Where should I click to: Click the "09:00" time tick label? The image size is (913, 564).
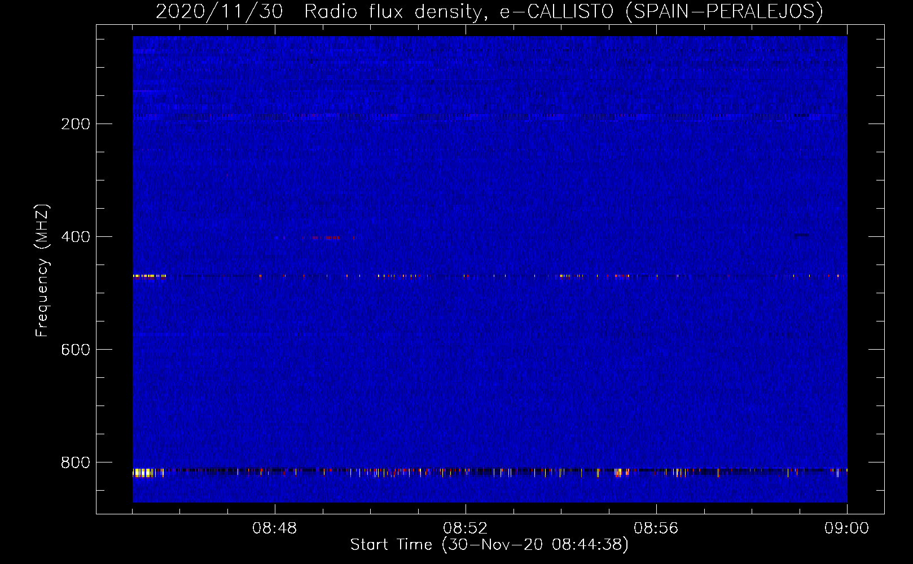[x=847, y=528]
